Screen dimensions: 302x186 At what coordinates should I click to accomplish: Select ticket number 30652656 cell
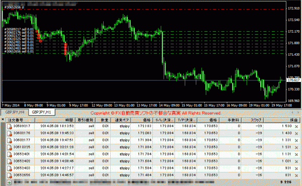(x=22, y=175)
